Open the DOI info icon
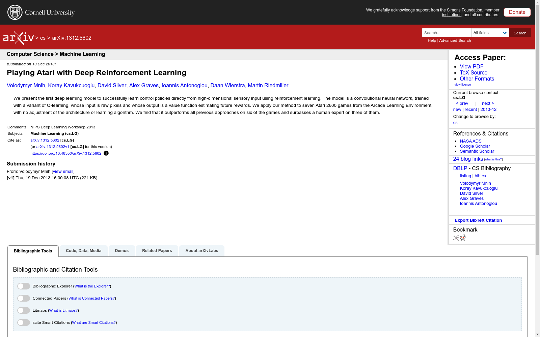 (x=106, y=153)
